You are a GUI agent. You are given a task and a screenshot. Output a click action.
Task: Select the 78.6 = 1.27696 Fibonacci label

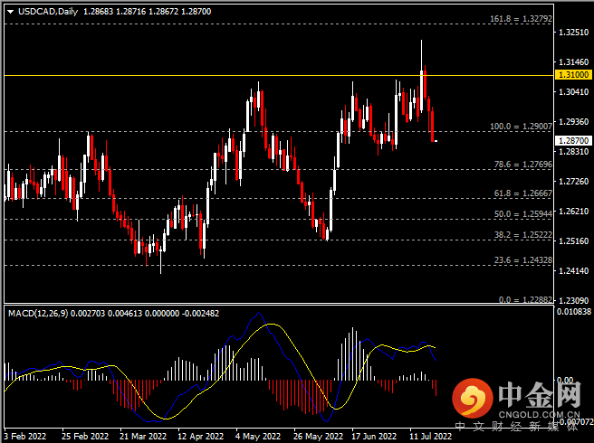point(523,165)
